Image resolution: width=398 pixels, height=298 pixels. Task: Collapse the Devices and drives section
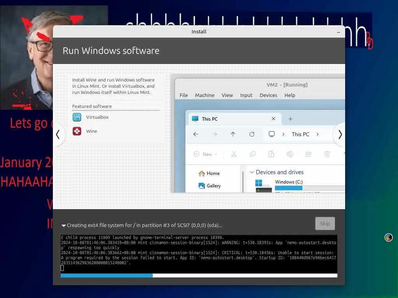[252, 172]
